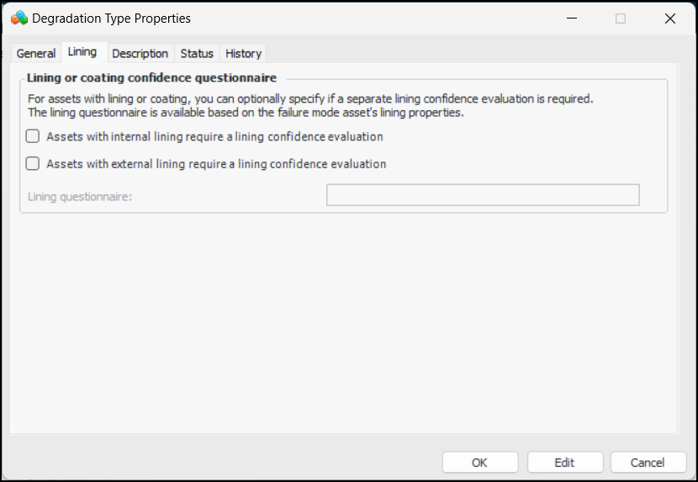Cancel the dialog
Viewport: 698px width, 482px height.
[648, 462]
